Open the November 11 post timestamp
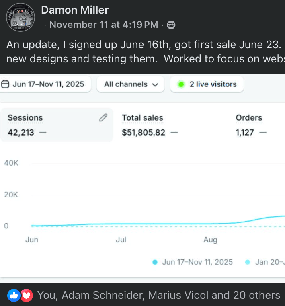285x306 pixels. [x=103, y=25]
